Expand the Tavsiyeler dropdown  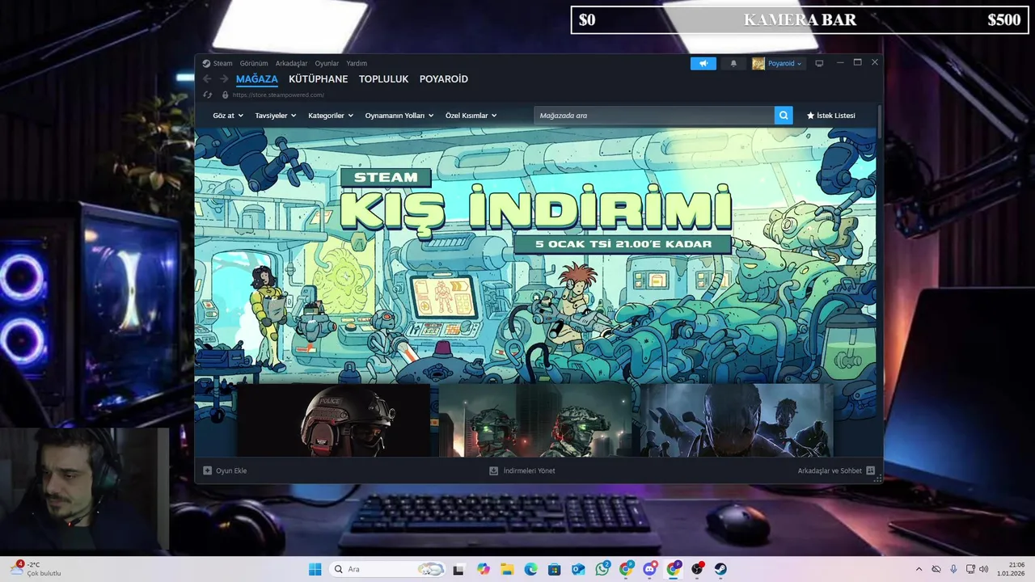(x=276, y=116)
